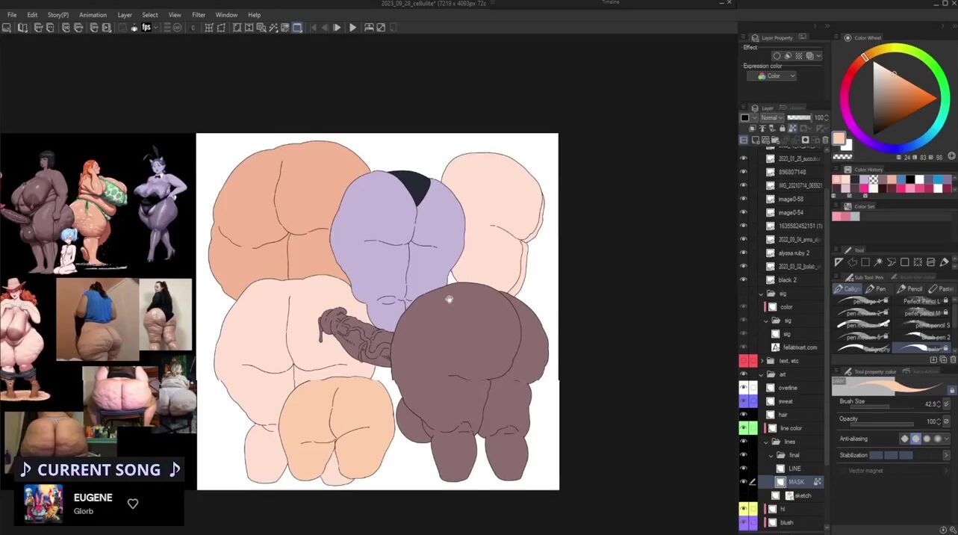The width and height of the screenshot is (958, 535).
Task: Select the rectangle marquee tool icon
Action: pos(865,262)
